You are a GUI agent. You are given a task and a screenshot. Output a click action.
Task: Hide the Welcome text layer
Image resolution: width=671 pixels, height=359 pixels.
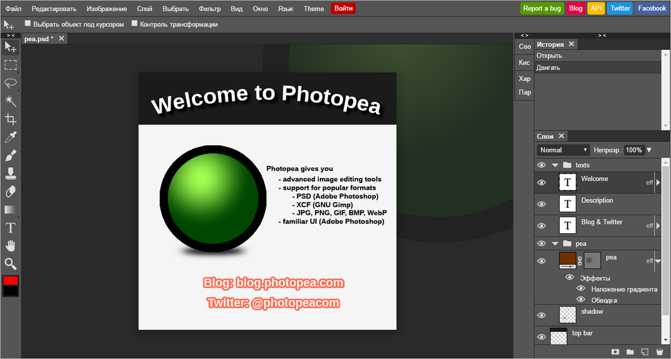pos(541,183)
